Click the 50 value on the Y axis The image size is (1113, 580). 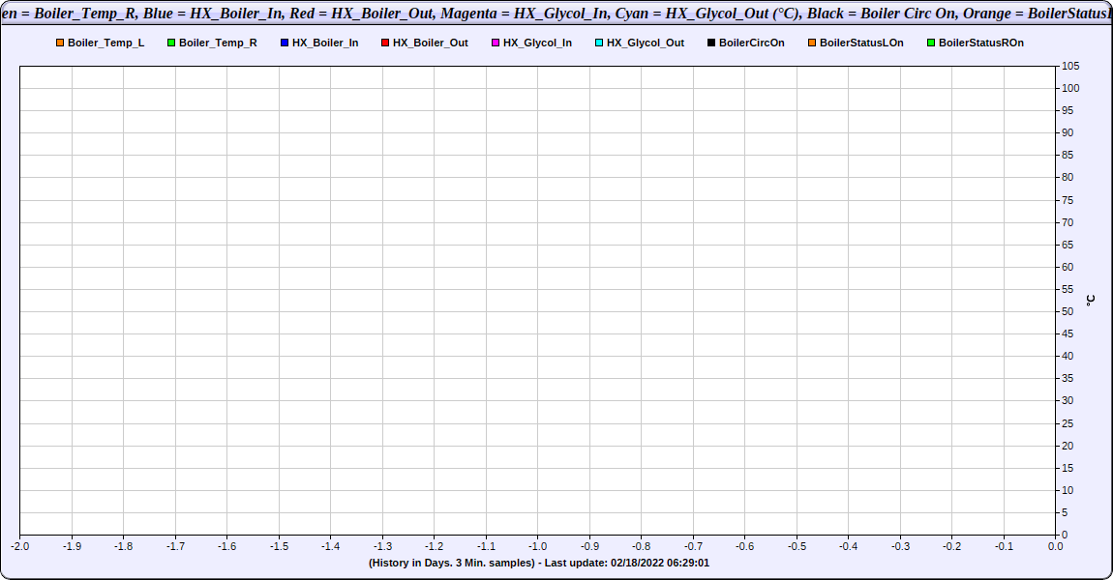(1068, 311)
